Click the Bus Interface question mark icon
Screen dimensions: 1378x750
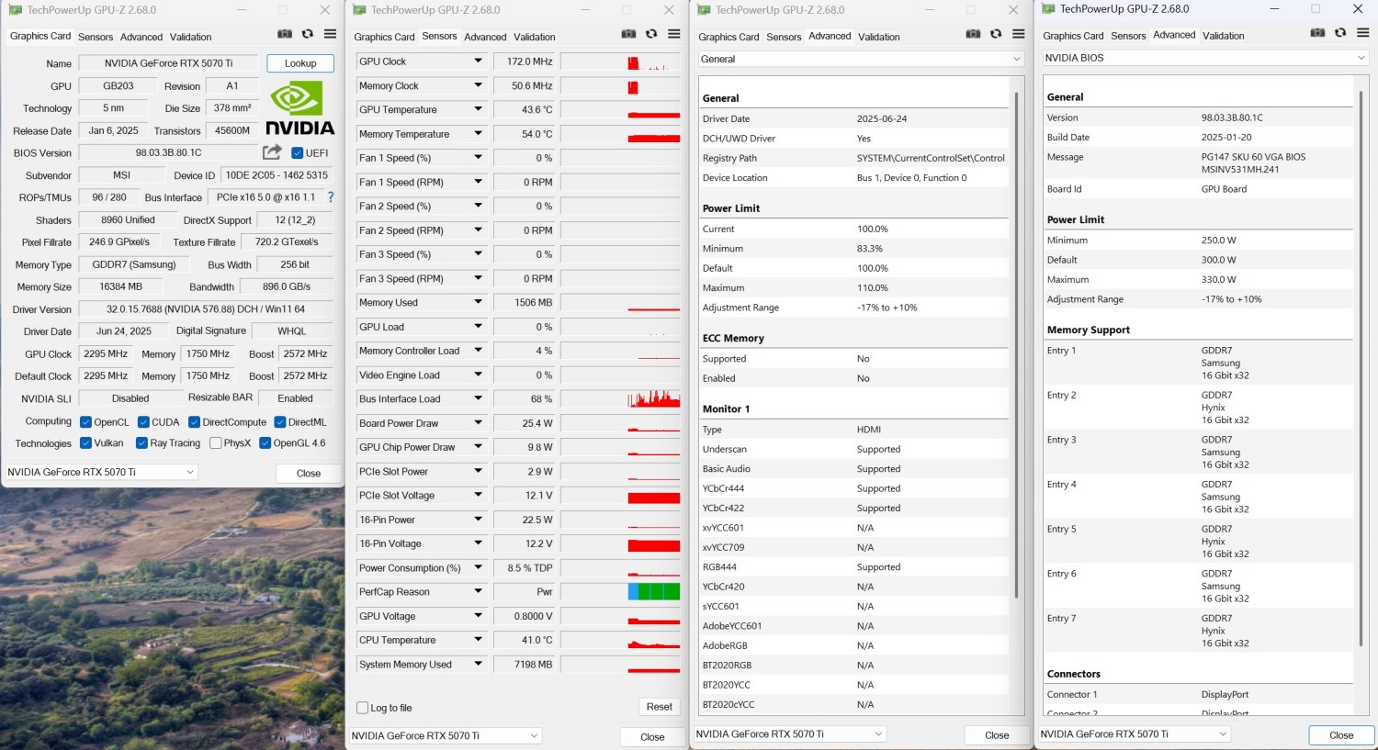[331, 197]
